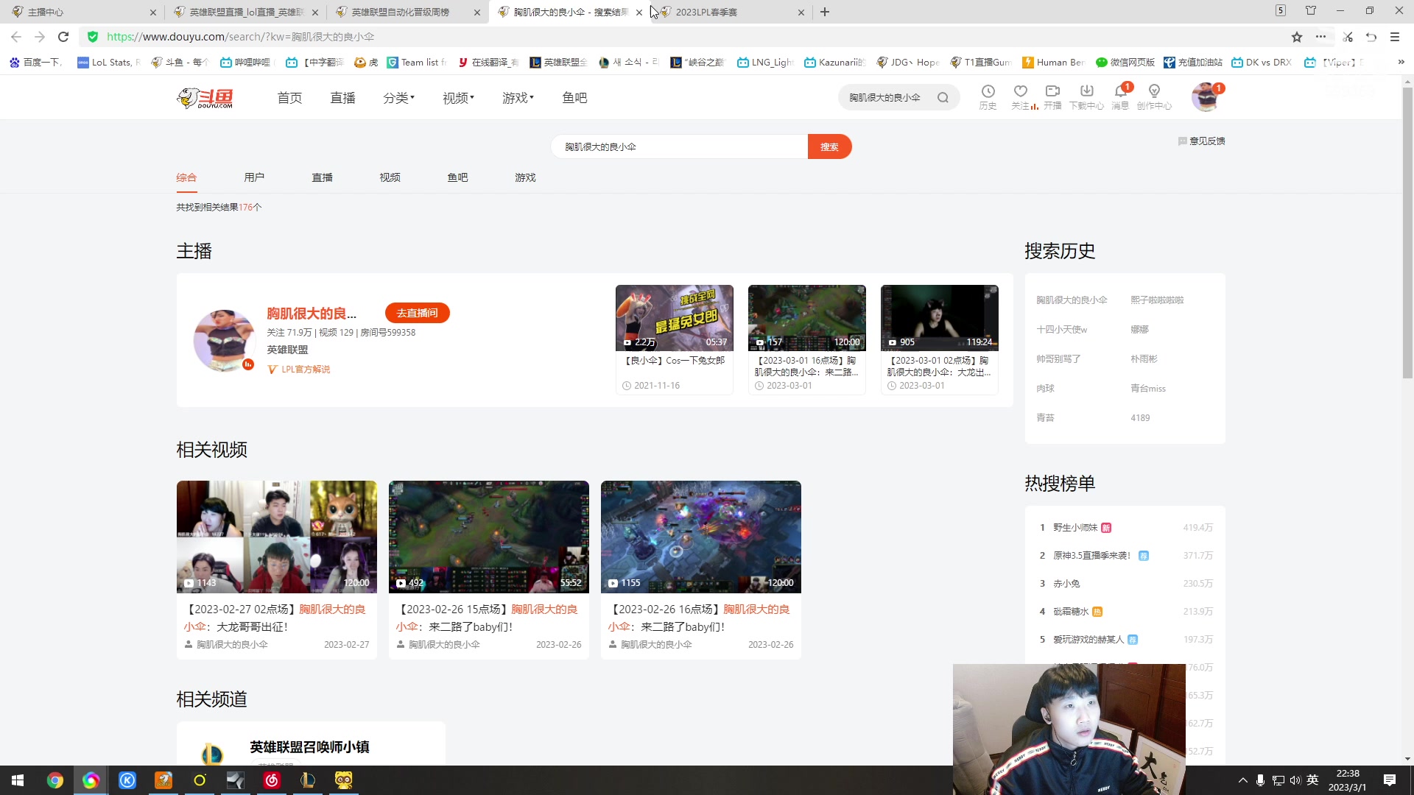Open hot search entry 原神3.5直播季来袭
Screen dimensions: 1414x795
point(1091,555)
